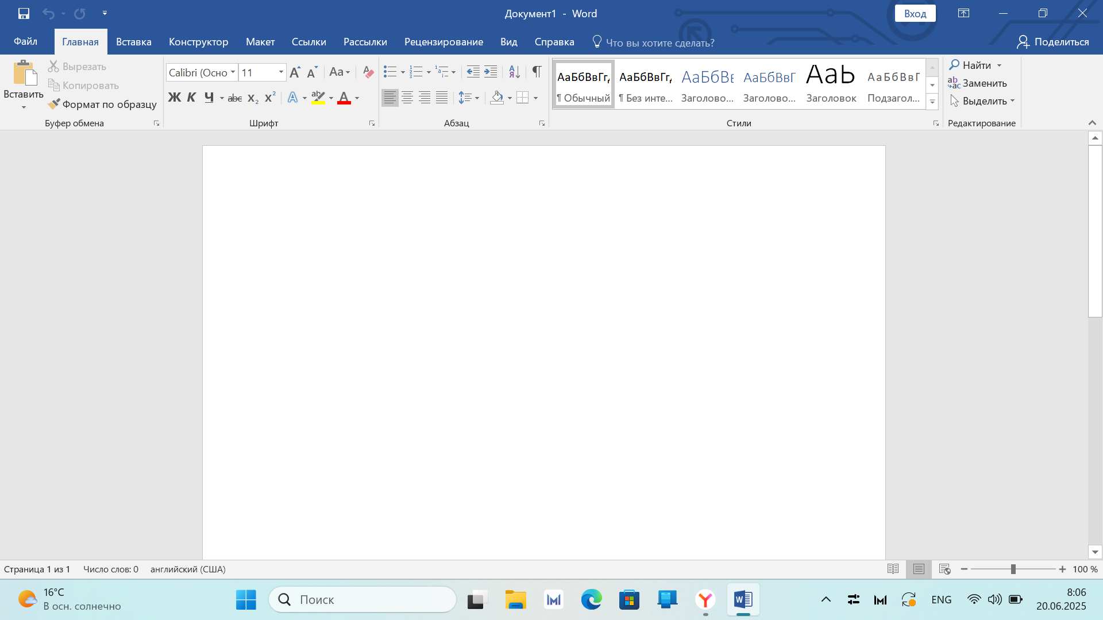The height and width of the screenshot is (620, 1103).
Task: Open the line spacing dropdown
Action: coord(469,98)
